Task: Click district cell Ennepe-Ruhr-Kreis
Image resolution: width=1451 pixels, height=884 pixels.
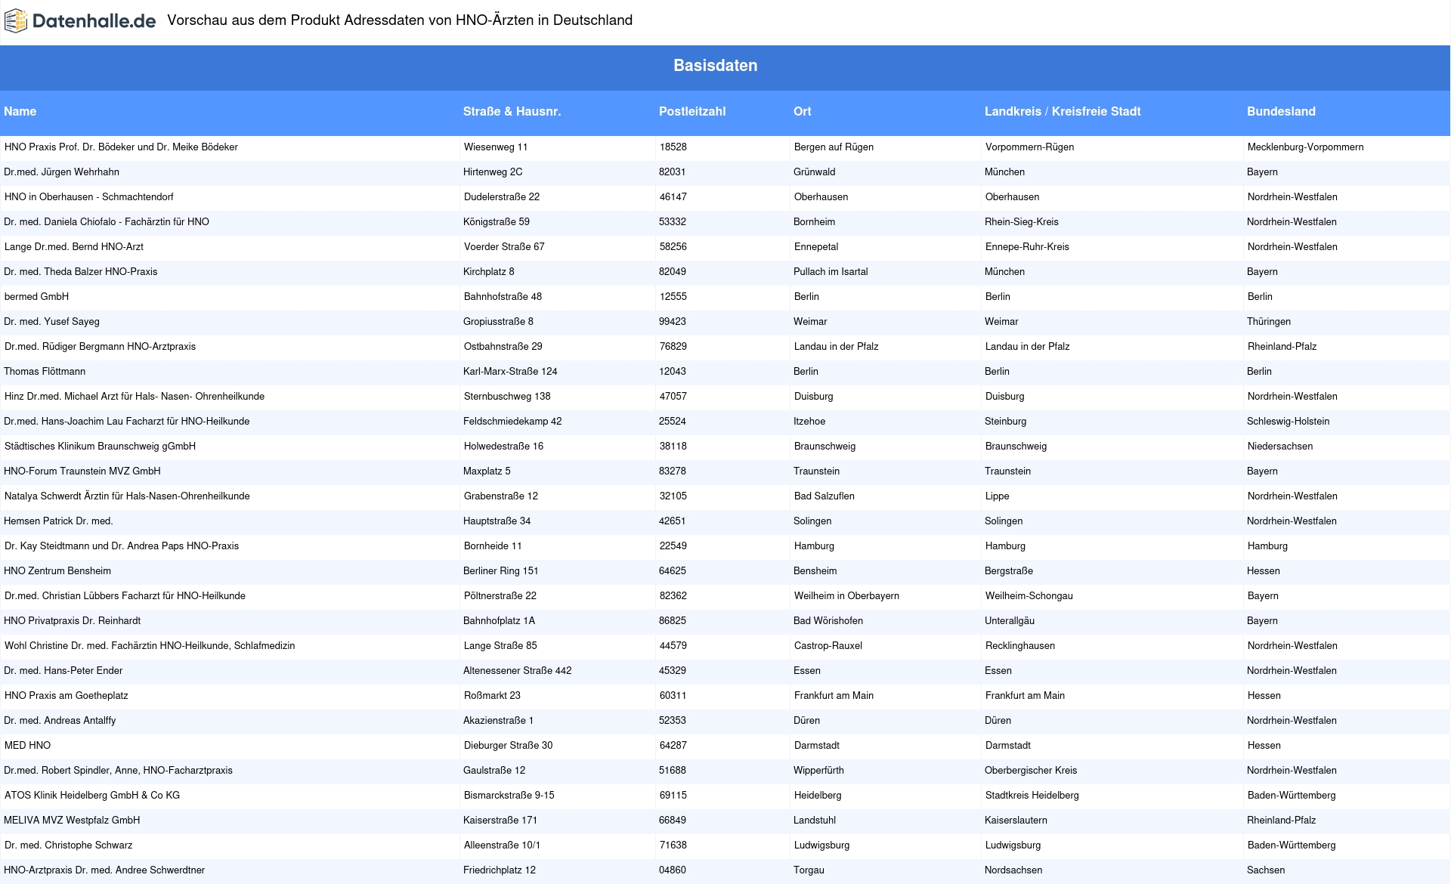Action: (1028, 247)
